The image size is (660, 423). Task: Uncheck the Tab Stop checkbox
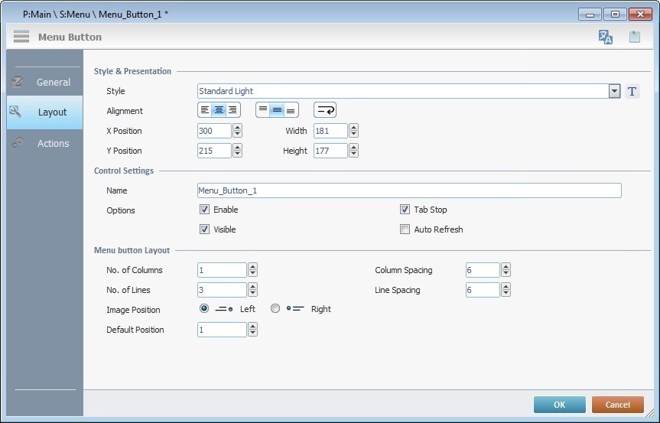405,210
